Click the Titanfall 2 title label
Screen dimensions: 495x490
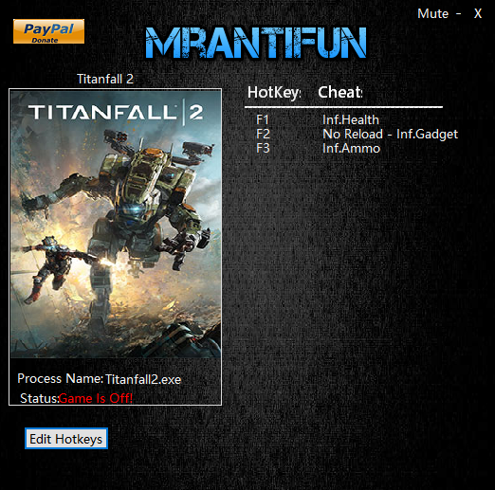[105, 79]
